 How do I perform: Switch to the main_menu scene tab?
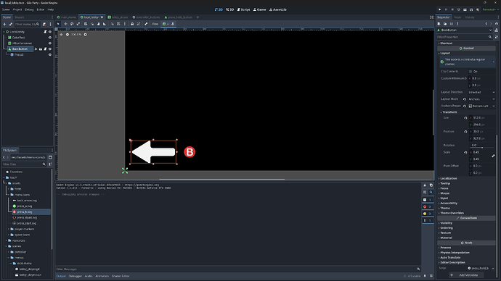tap(67, 17)
